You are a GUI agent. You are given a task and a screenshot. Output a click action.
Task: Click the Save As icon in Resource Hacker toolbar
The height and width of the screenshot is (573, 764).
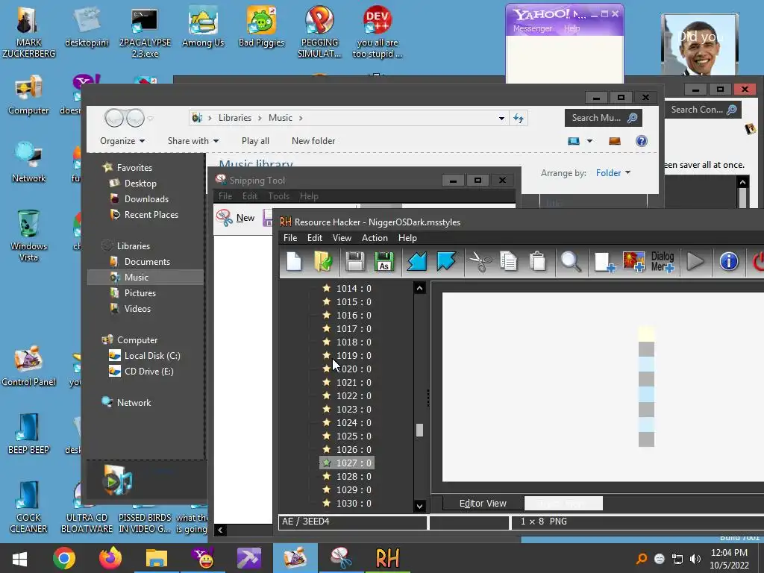(384, 262)
